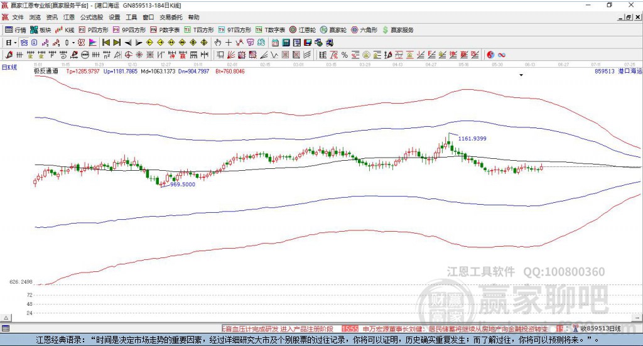This screenshot has height=346, width=643.
Task: Open the P四方形 Gann square tool
Action: point(94,30)
